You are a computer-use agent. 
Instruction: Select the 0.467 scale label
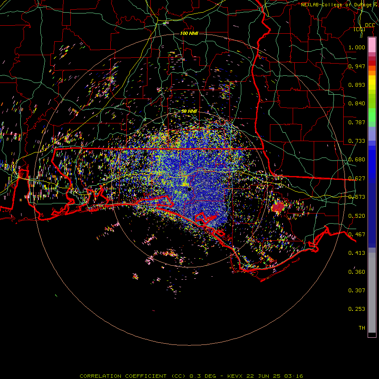357,235
